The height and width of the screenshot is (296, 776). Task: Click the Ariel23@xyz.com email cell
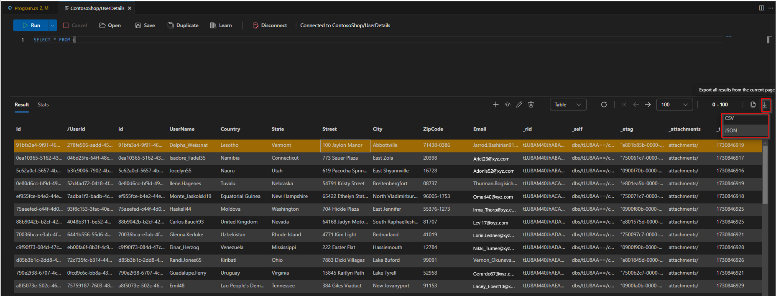pos(491,159)
